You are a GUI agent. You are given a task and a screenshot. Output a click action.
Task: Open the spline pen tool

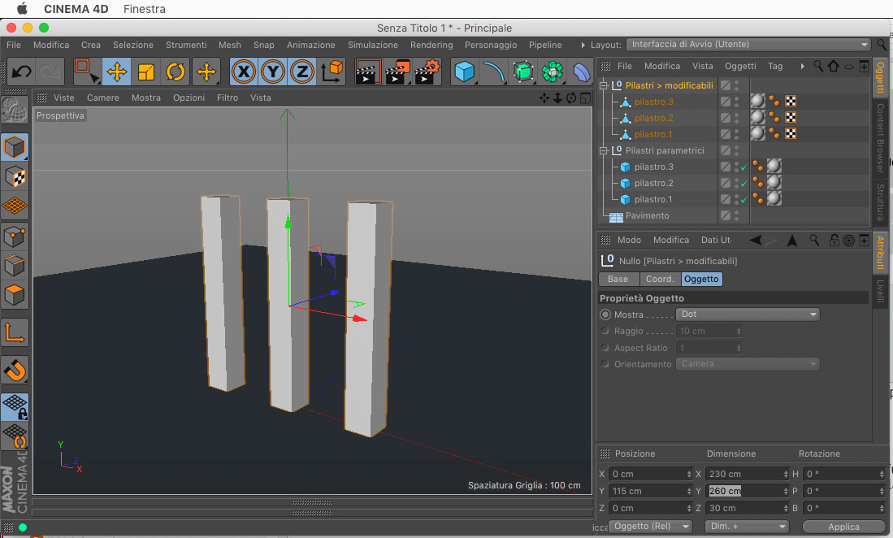pos(494,72)
